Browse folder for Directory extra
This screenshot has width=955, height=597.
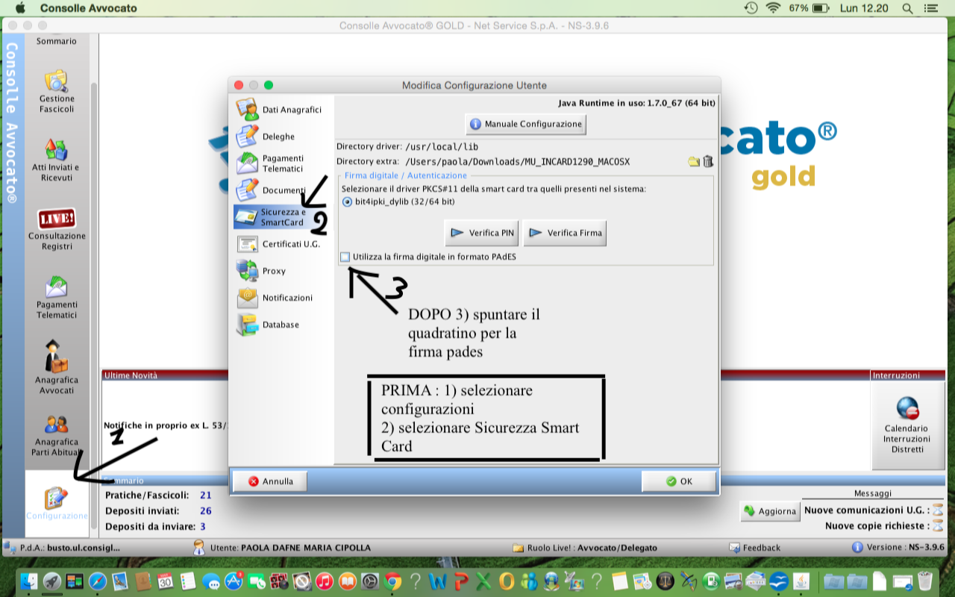tap(694, 161)
